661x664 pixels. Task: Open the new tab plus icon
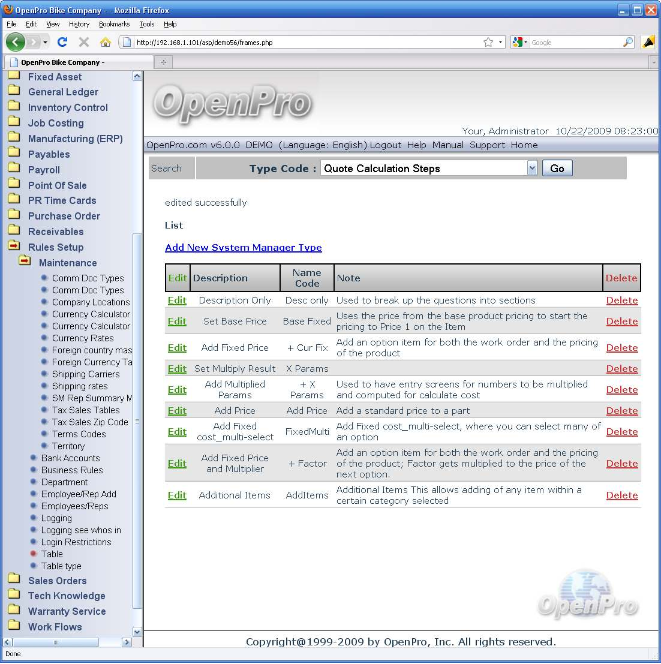pyautogui.click(x=163, y=62)
